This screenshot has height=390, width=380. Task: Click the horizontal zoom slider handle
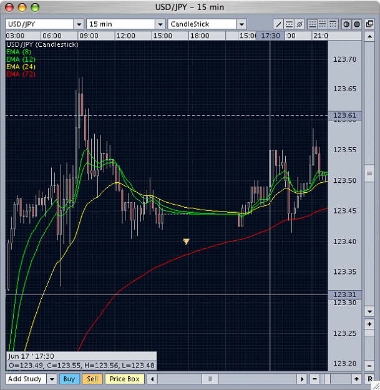coord(328,379)
